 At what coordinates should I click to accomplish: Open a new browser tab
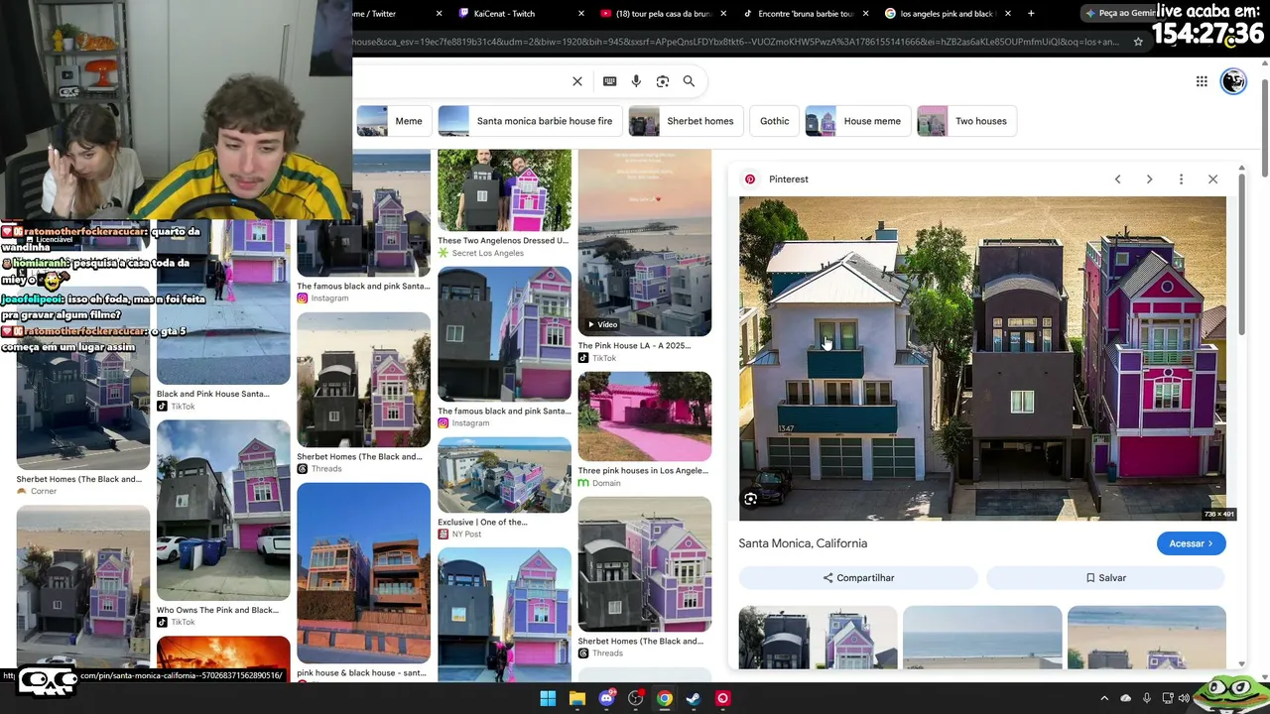(1031, 14)
